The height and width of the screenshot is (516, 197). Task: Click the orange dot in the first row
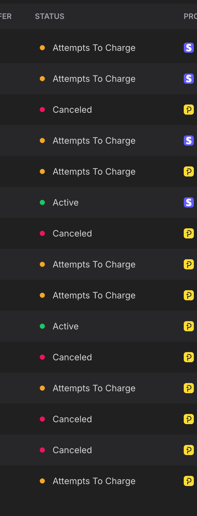click(x=42, y=48)
